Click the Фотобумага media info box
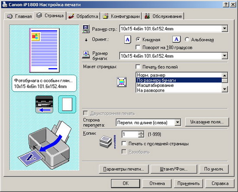 click(x=44, y=83)
